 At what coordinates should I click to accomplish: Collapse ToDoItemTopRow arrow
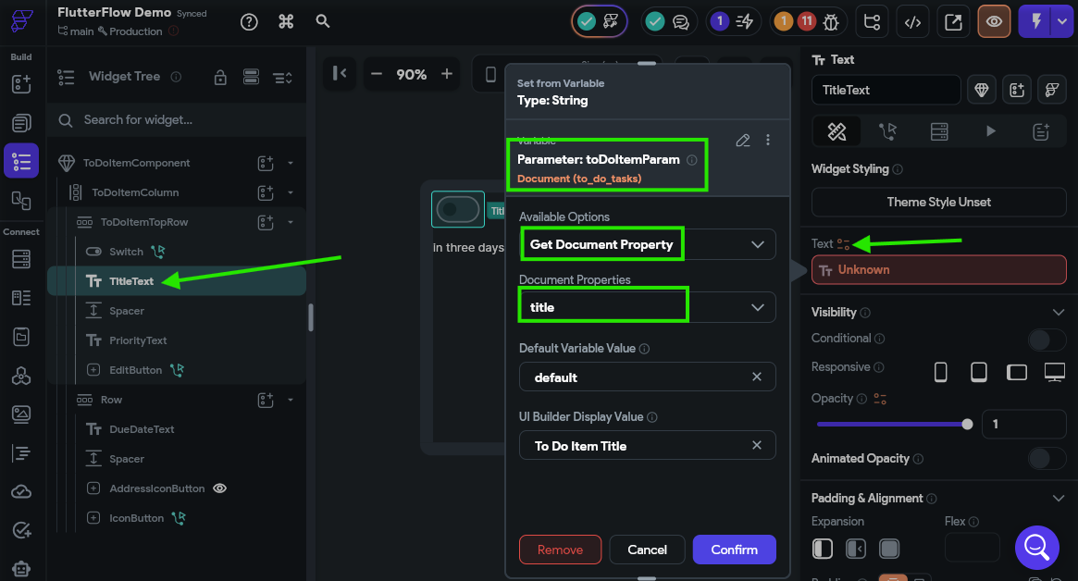(291, 222)
